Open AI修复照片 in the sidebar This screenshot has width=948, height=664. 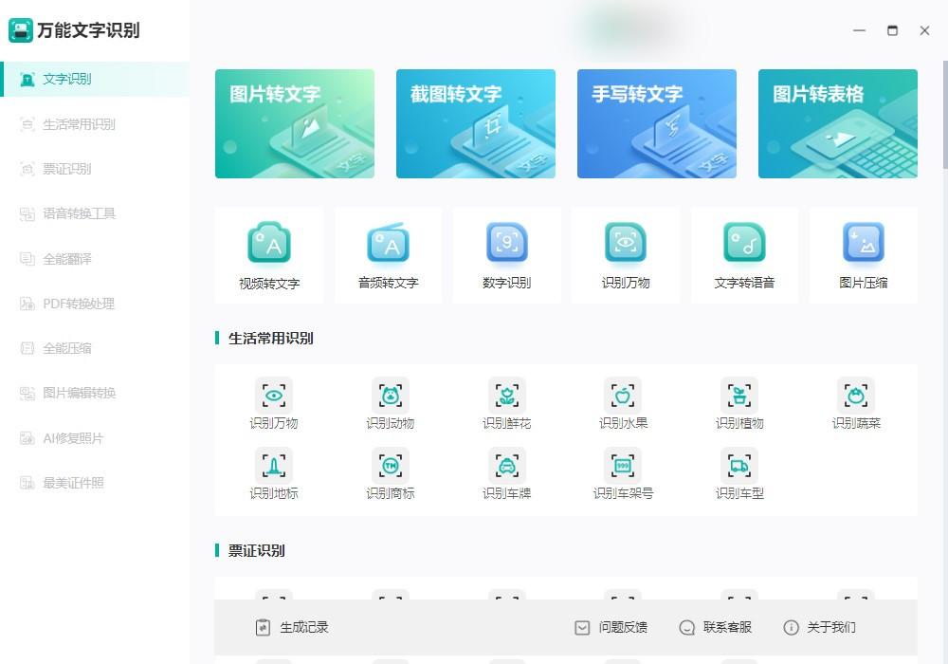[95, 438]
